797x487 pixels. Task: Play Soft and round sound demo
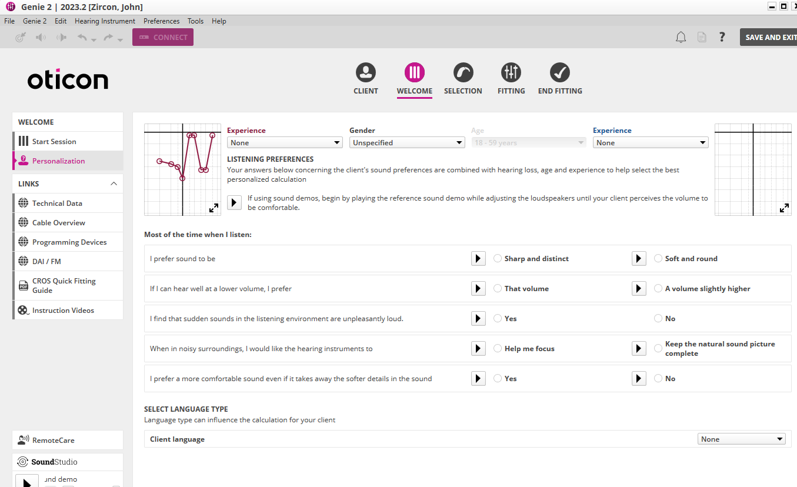639,259
